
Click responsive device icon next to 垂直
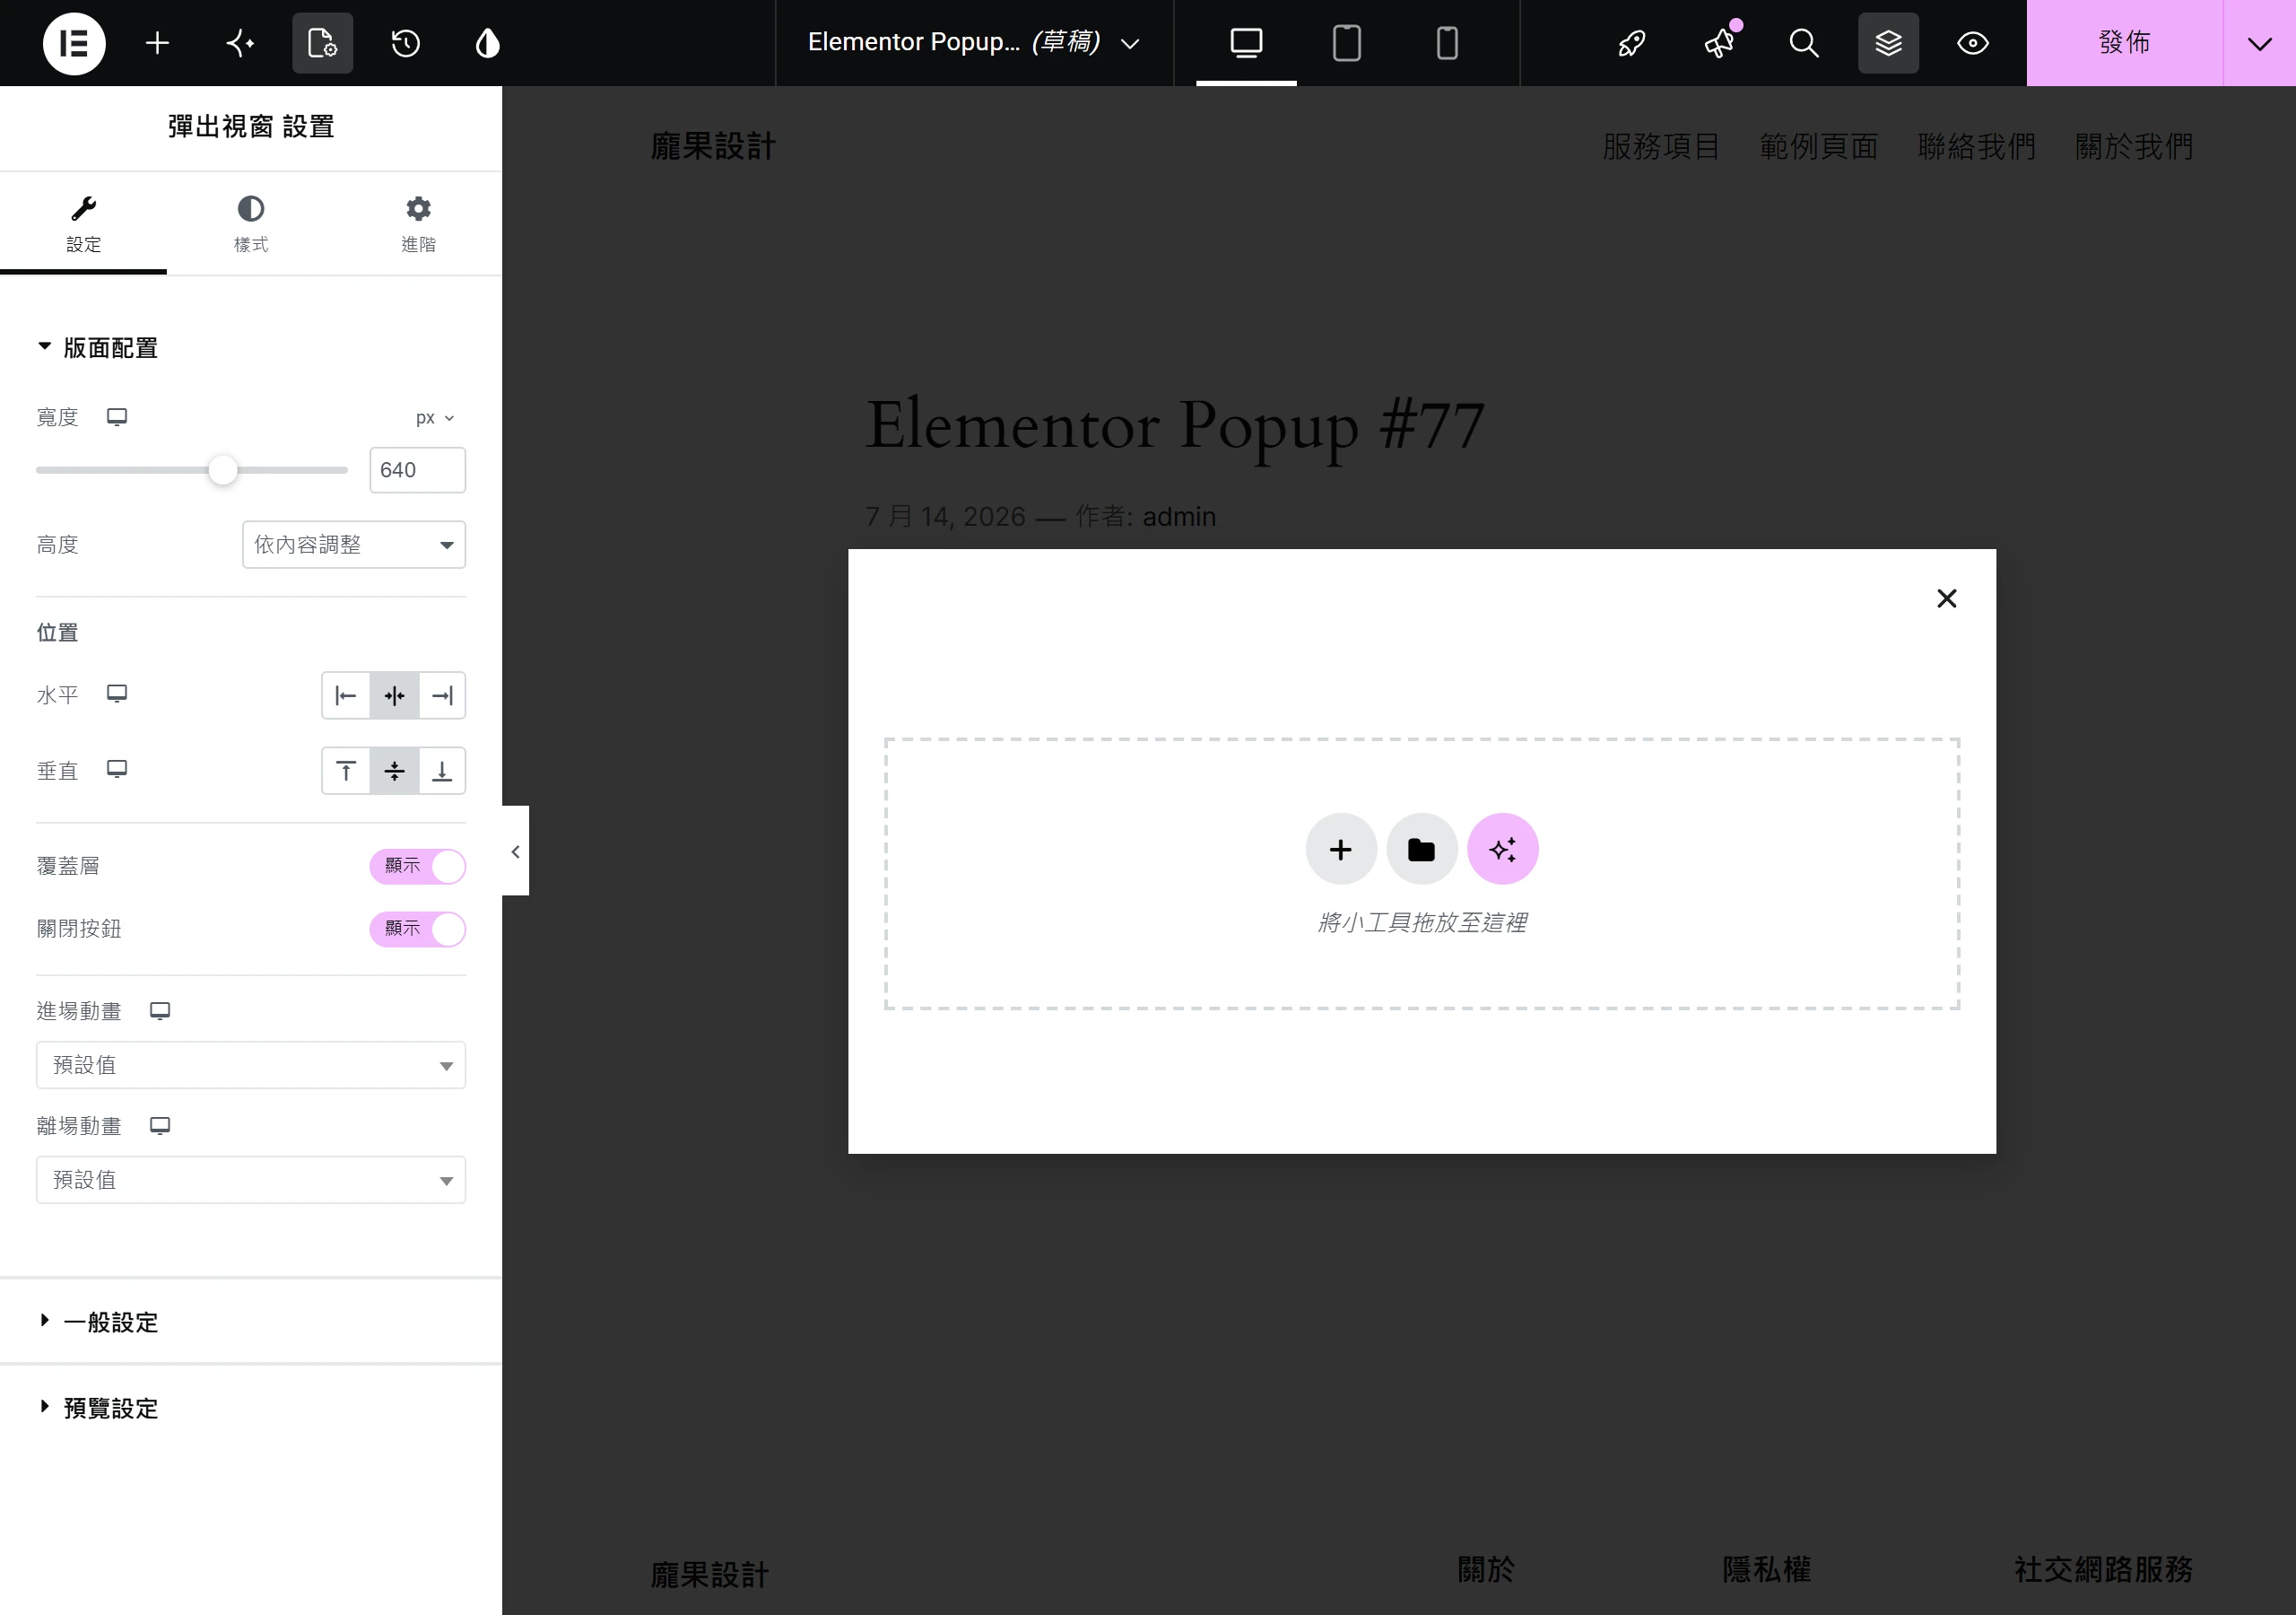coord(117,770)
